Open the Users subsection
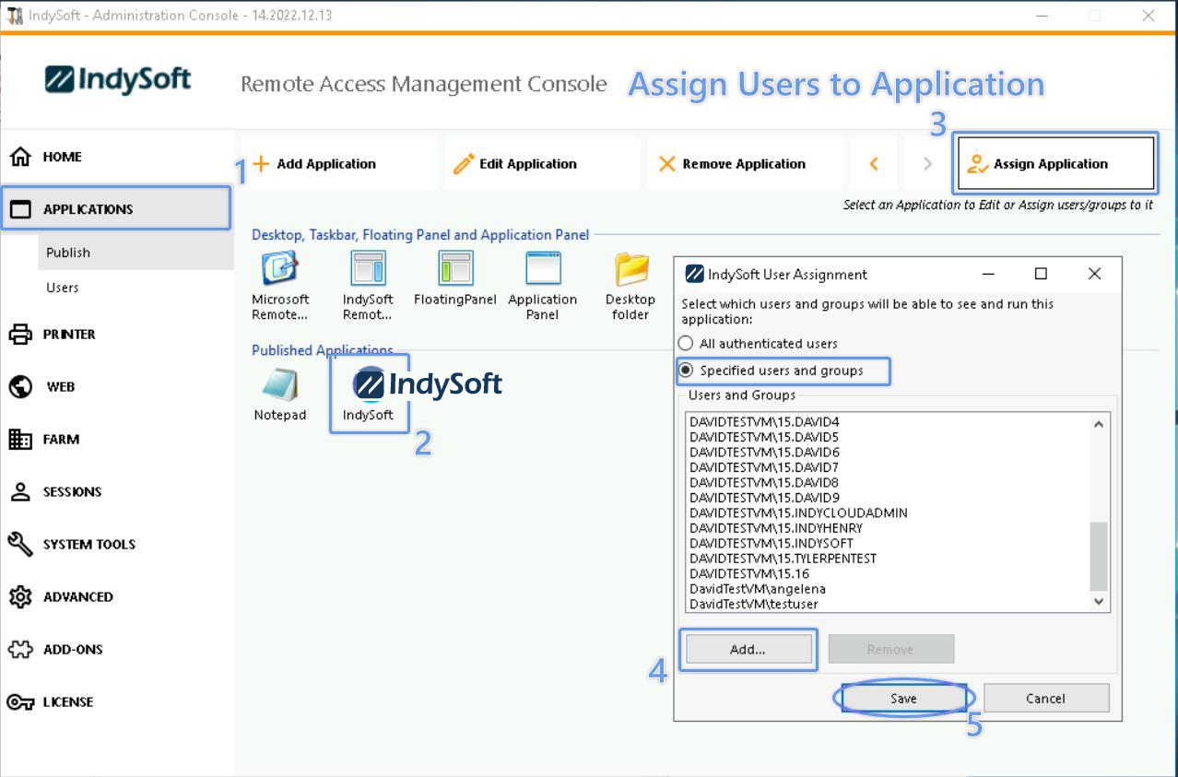 tap(63, 288)
